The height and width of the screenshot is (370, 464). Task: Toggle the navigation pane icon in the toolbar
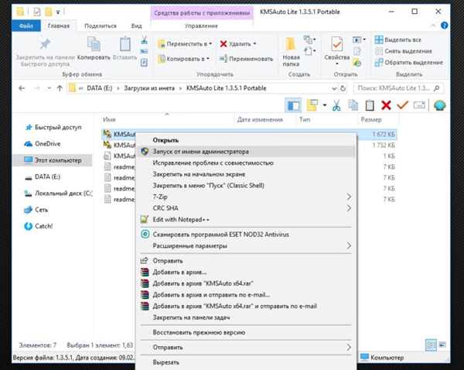293,105
